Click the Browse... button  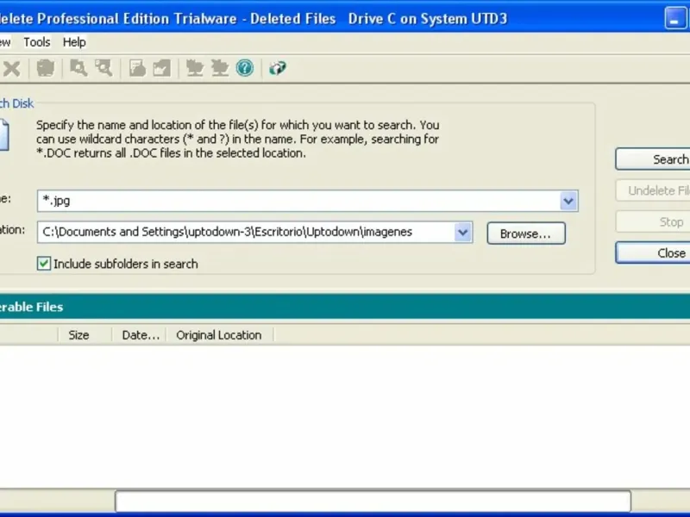pyautogui.click(x=526, y=234)
